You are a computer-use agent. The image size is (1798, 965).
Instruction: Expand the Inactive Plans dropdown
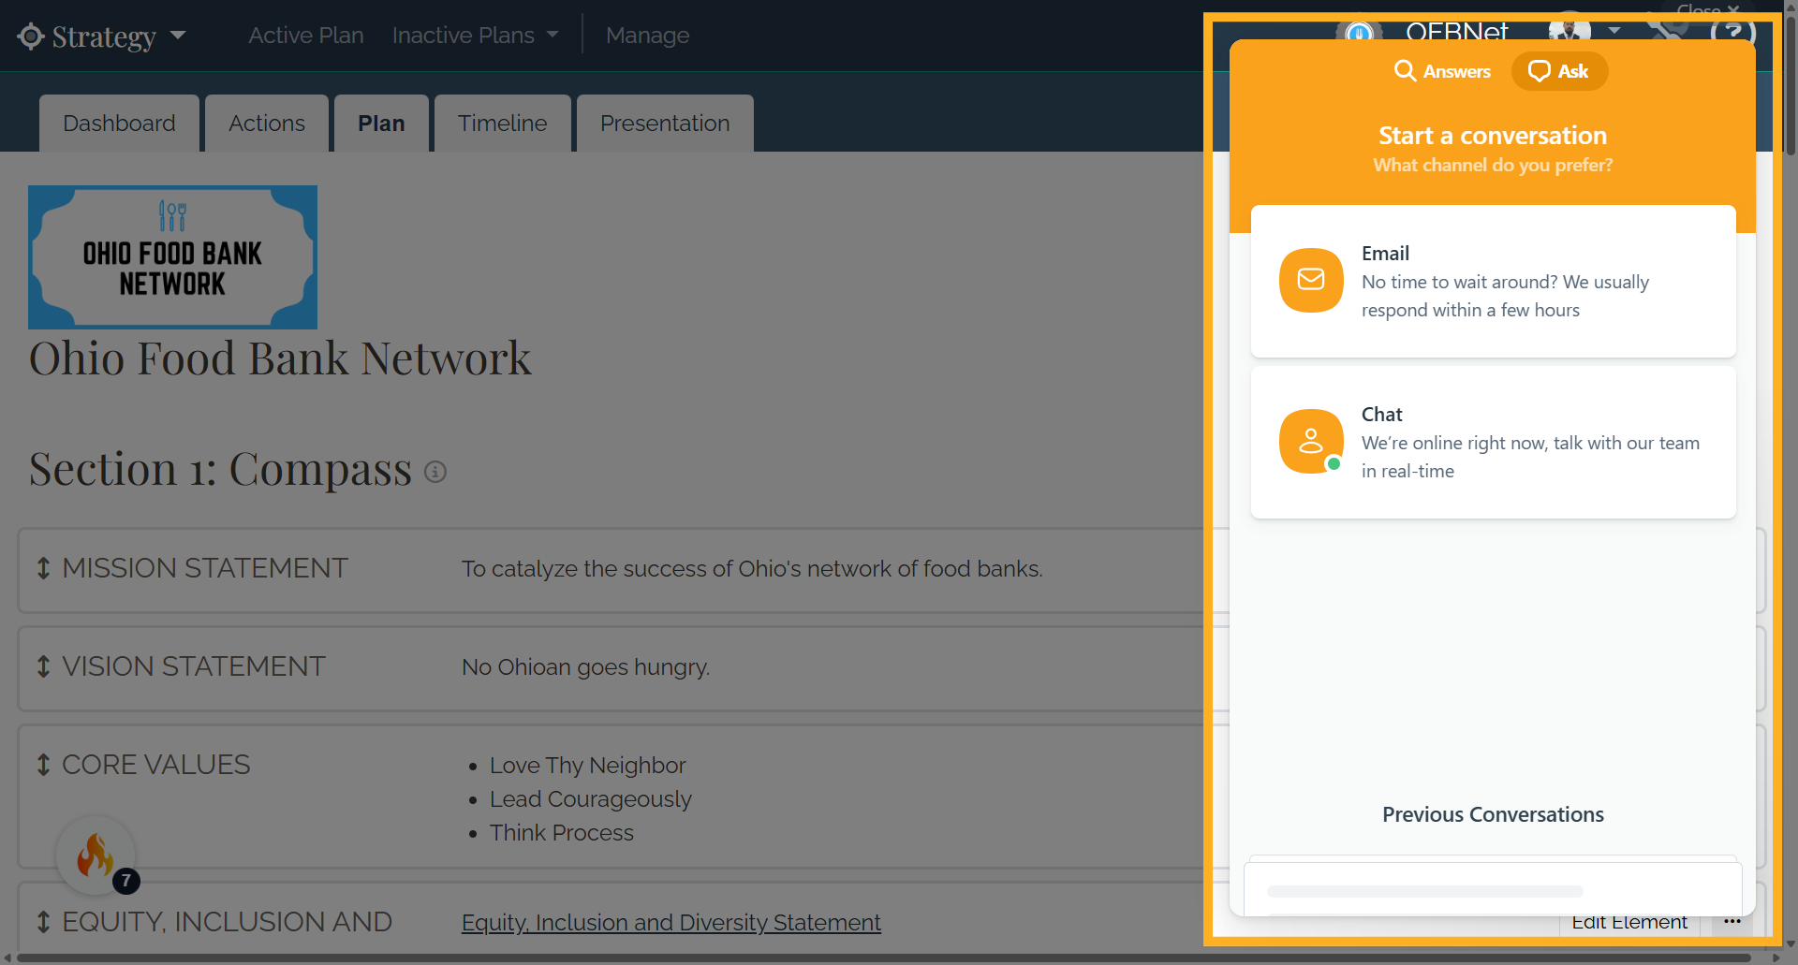pyautogui.click(x=475, y=36)
